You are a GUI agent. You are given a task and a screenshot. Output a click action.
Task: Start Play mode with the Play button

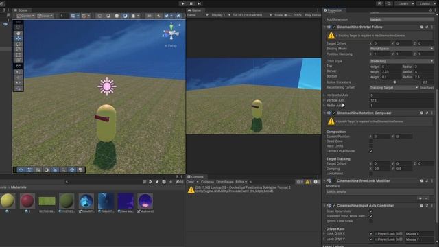(182, 3)
